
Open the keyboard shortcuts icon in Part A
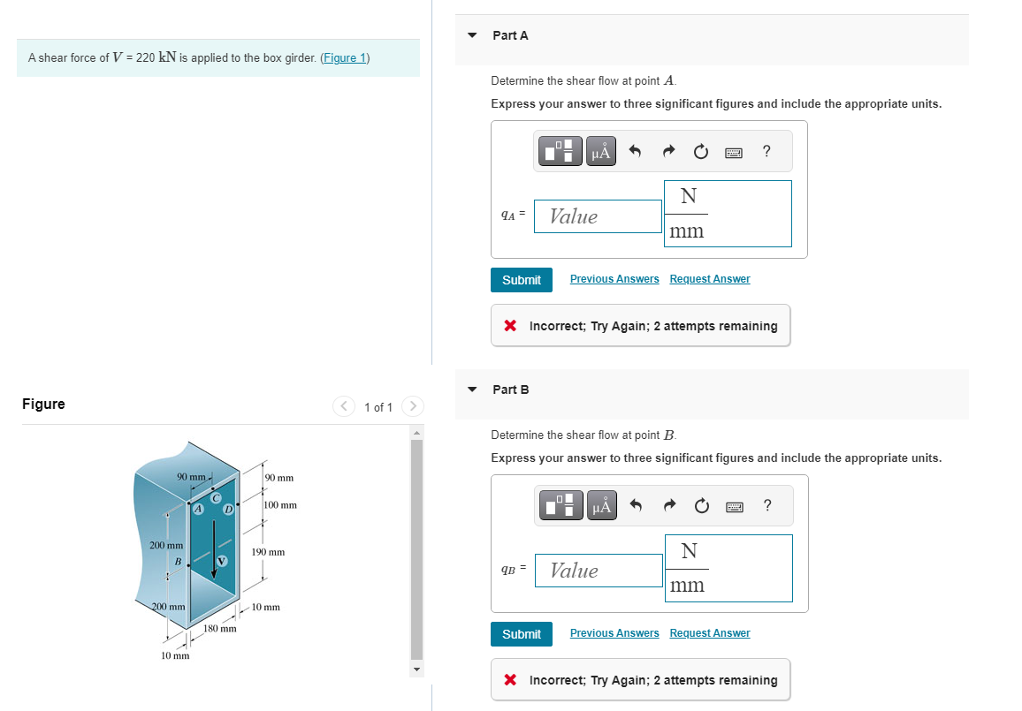[x=733, y=150]
